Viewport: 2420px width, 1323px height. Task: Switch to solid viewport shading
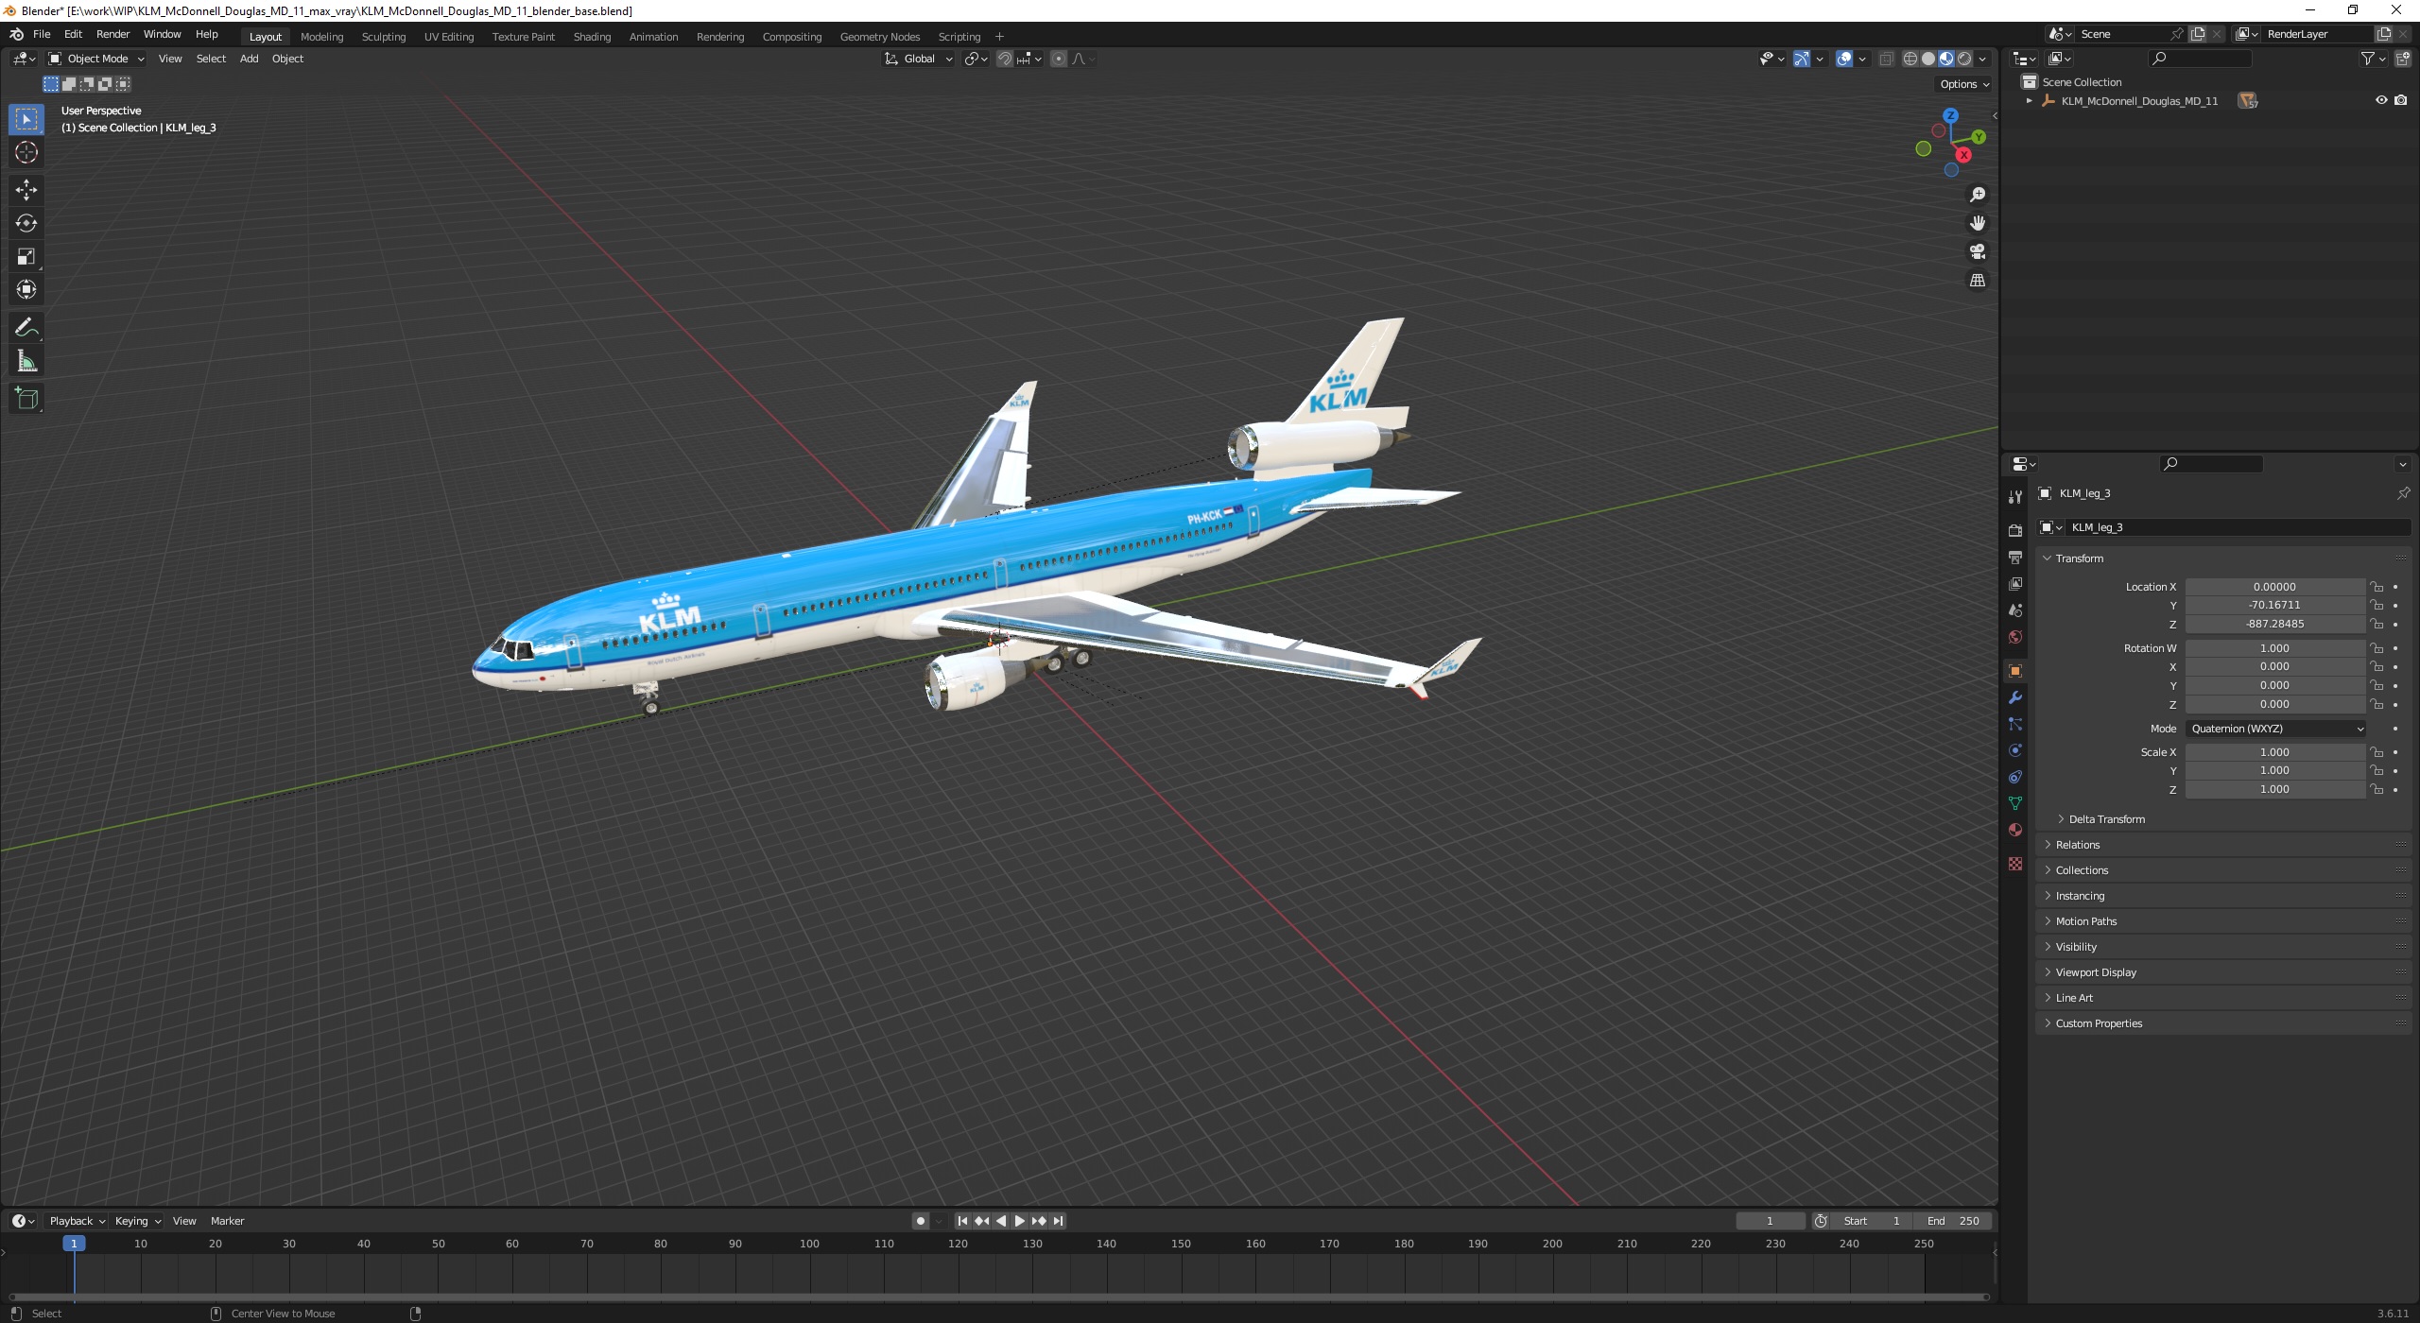[x=1928, y=59]
